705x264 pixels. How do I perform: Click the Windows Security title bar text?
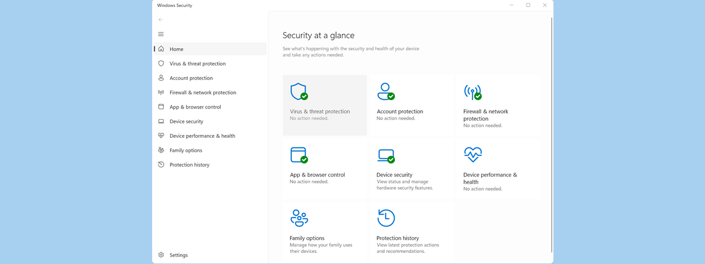pos(174,5)
